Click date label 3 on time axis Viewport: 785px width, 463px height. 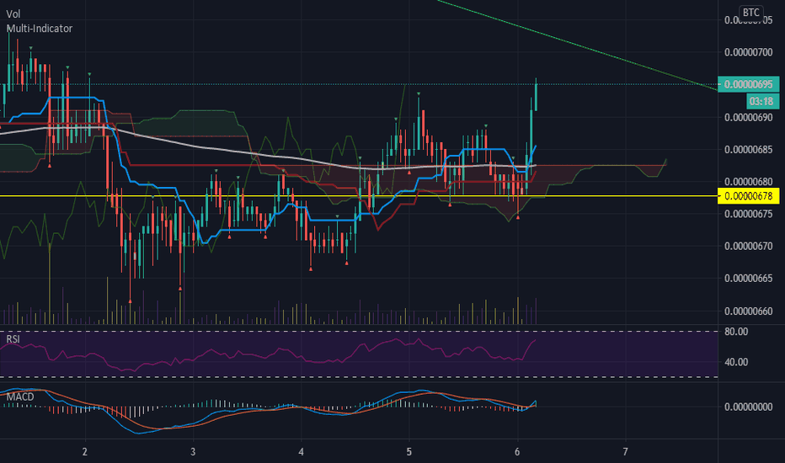coord(193,452)
